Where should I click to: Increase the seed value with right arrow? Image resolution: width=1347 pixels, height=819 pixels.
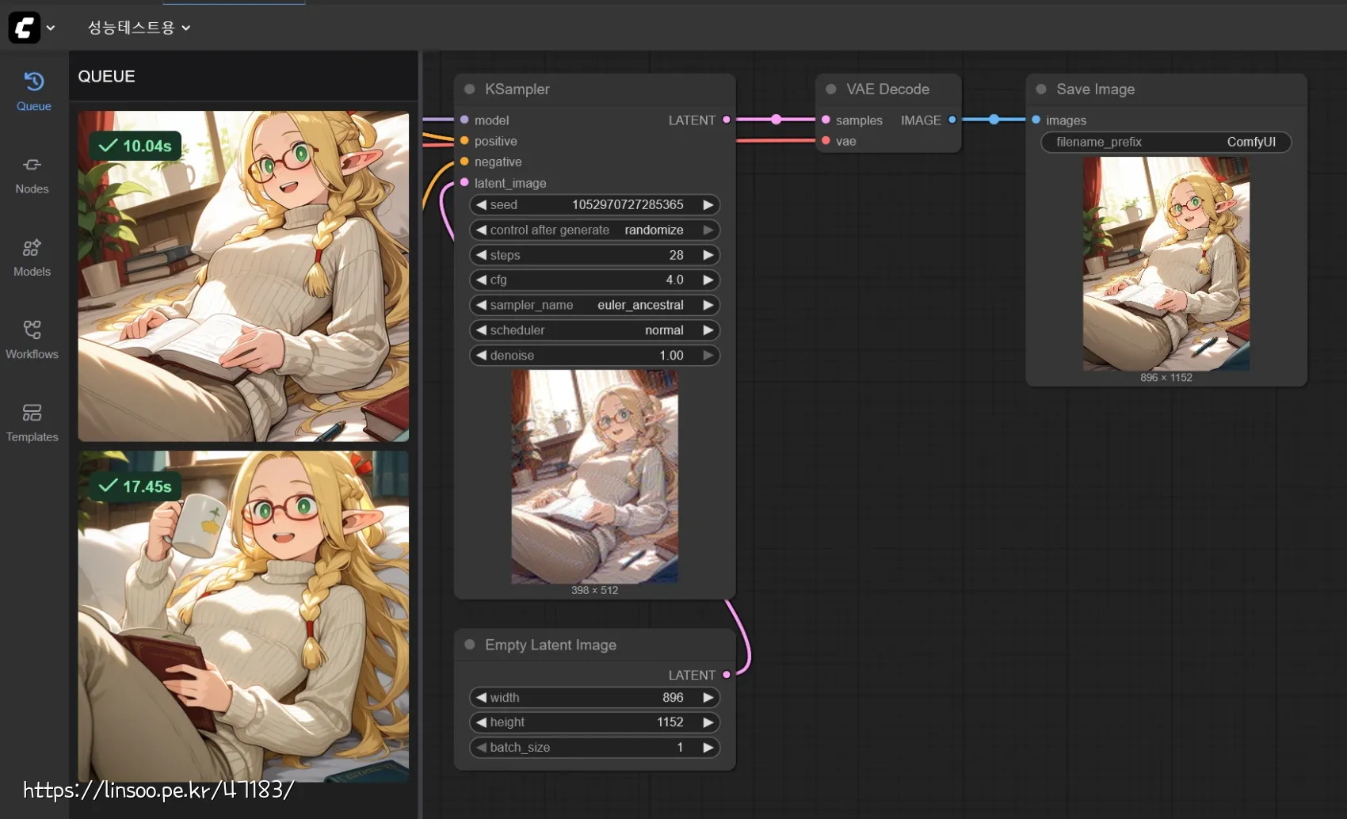(708, 204)
